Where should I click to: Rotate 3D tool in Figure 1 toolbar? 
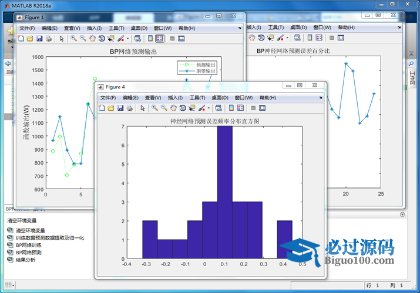click(x=102, y=39)
